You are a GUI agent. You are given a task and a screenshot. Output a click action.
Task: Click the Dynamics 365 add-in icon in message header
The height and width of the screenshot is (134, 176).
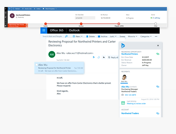point(94,57)
